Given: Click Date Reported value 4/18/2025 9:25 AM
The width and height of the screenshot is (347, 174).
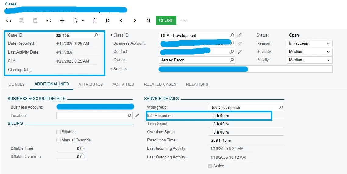Looking at the screenshot, I should (x=73, y=44).
